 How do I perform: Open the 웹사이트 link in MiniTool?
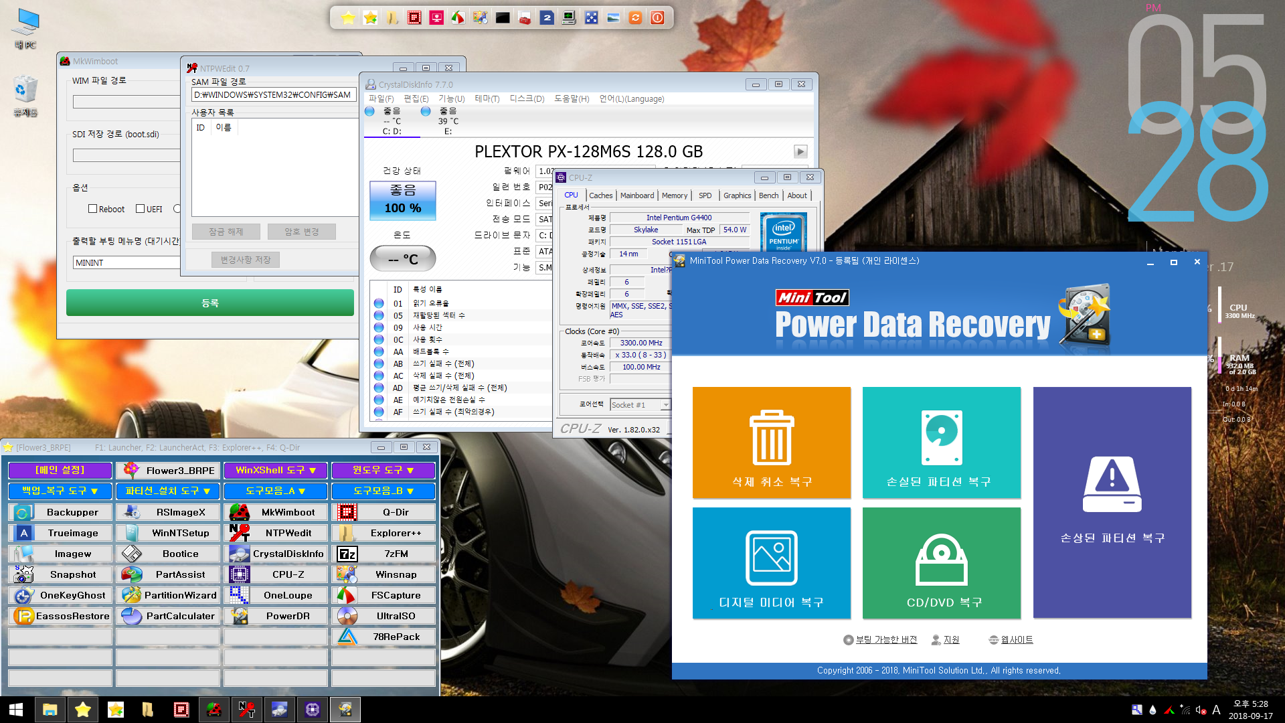click(x=1017, y=640)
